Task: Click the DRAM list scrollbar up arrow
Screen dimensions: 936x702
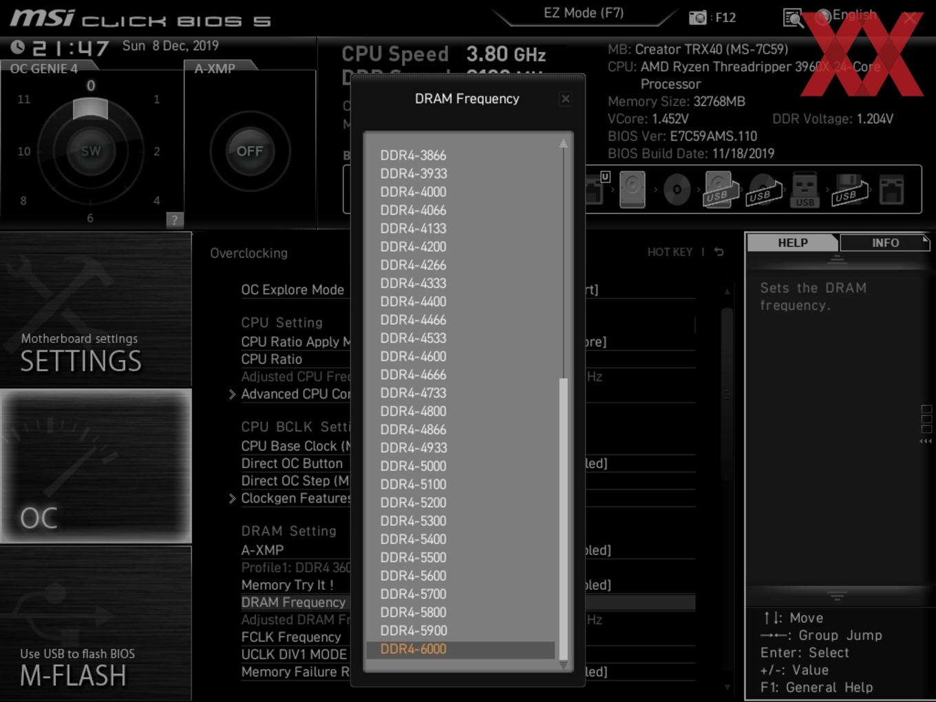Action: tap(563, 143)
